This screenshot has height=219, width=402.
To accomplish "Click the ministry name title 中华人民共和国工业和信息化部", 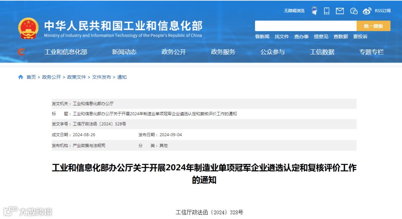I will click(123, 26).
